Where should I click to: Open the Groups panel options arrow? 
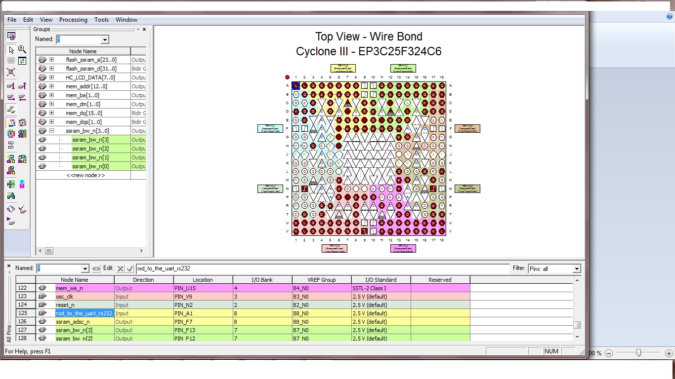click(139, 29)
